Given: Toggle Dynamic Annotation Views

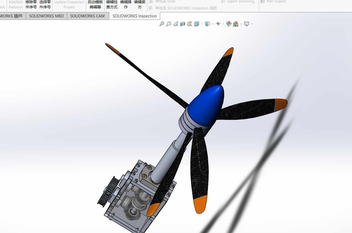Looking at the screenshot, I should 190,24.
